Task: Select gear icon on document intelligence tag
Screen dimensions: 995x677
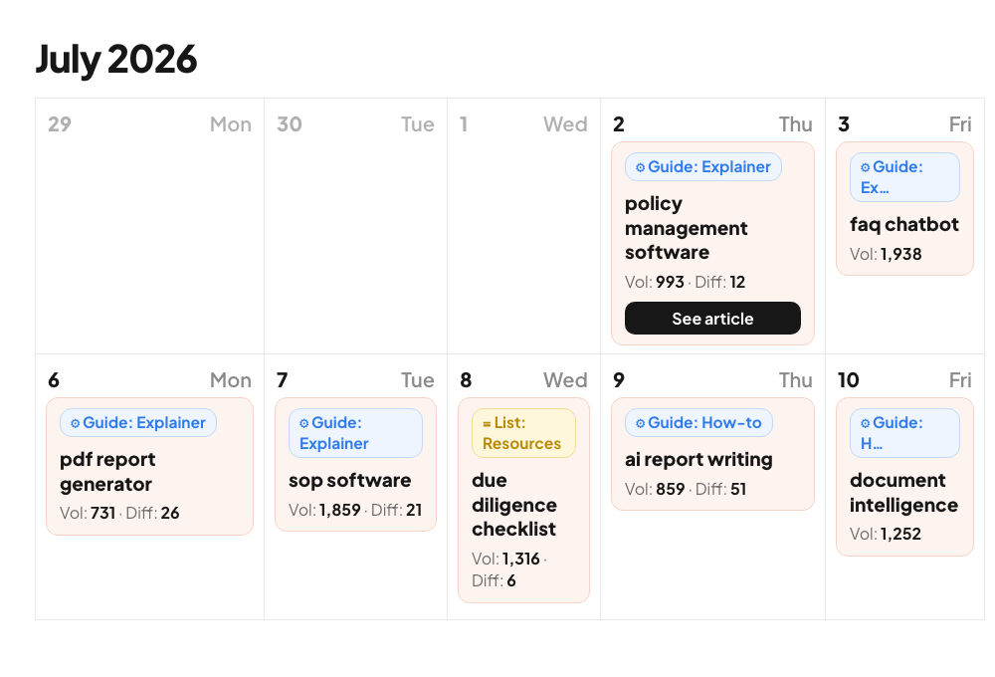Action: pyautogui.click(x=865, y=423)
